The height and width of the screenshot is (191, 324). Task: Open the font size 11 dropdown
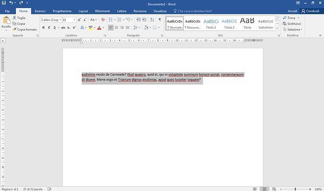pyautogui.click(x=74, y=20)
